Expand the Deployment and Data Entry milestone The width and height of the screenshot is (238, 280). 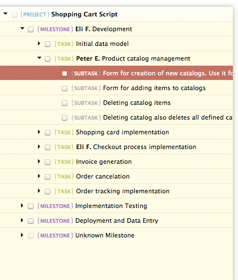tap(22, 220)
